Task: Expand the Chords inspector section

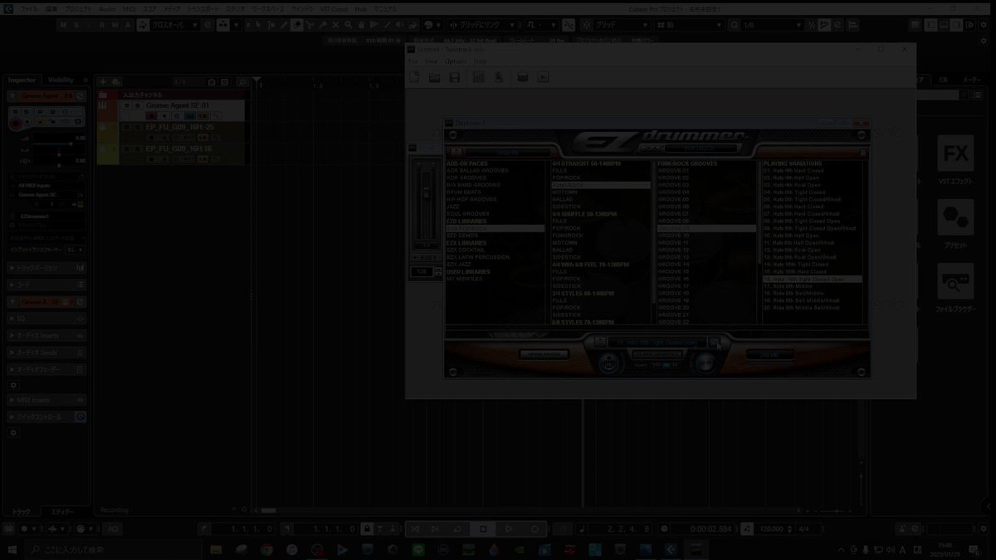Action: [x=46, y=285]
